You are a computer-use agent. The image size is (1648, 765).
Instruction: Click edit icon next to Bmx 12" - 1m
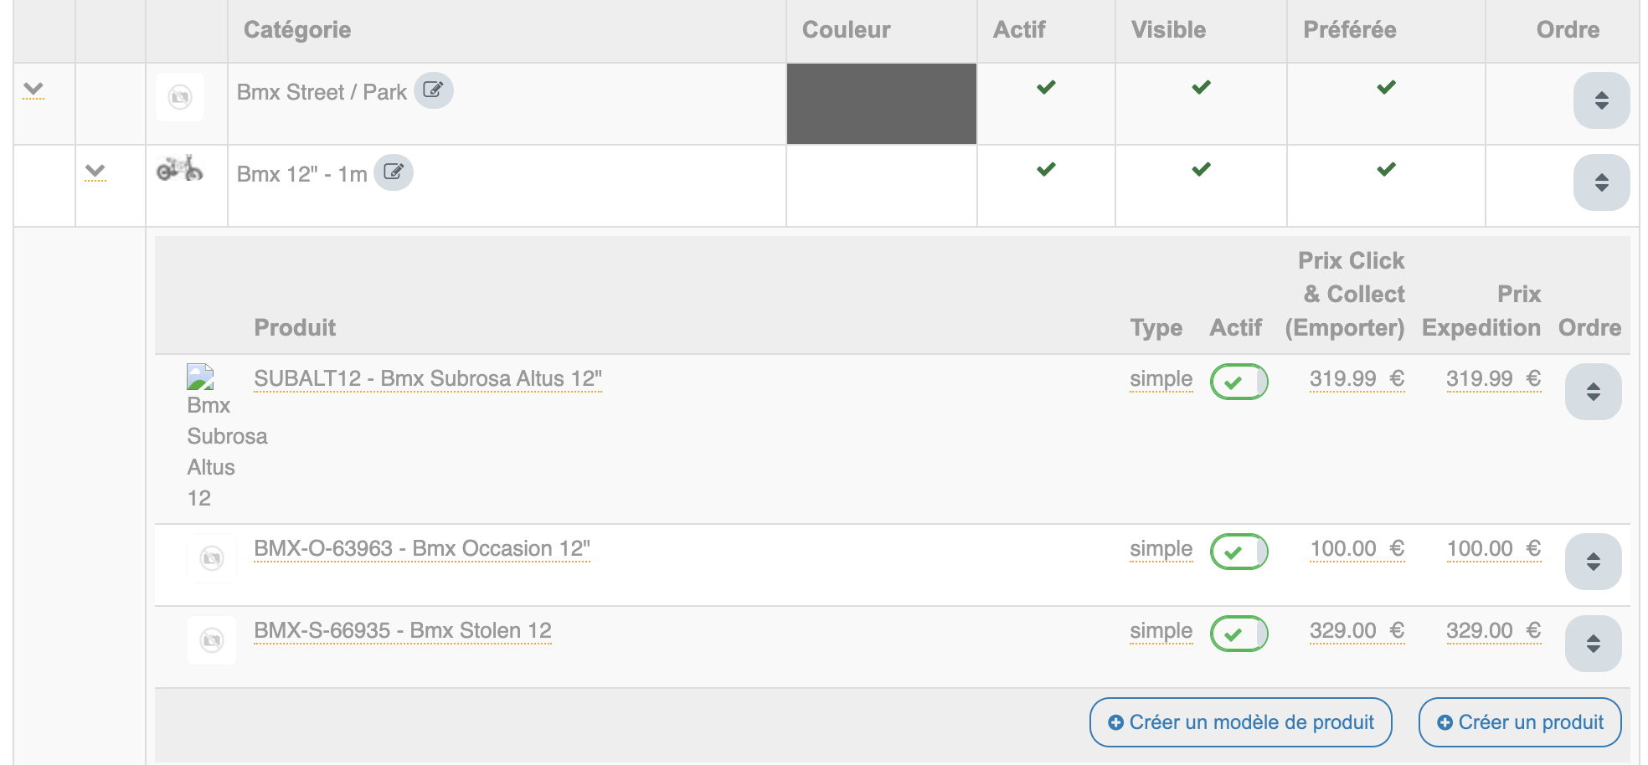click(x=393, y=172)
